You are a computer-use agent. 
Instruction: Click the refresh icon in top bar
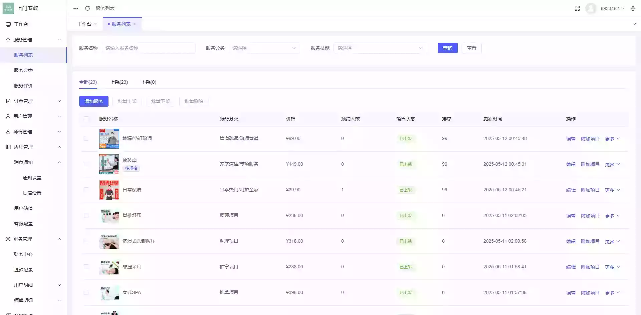click(87, 8)
